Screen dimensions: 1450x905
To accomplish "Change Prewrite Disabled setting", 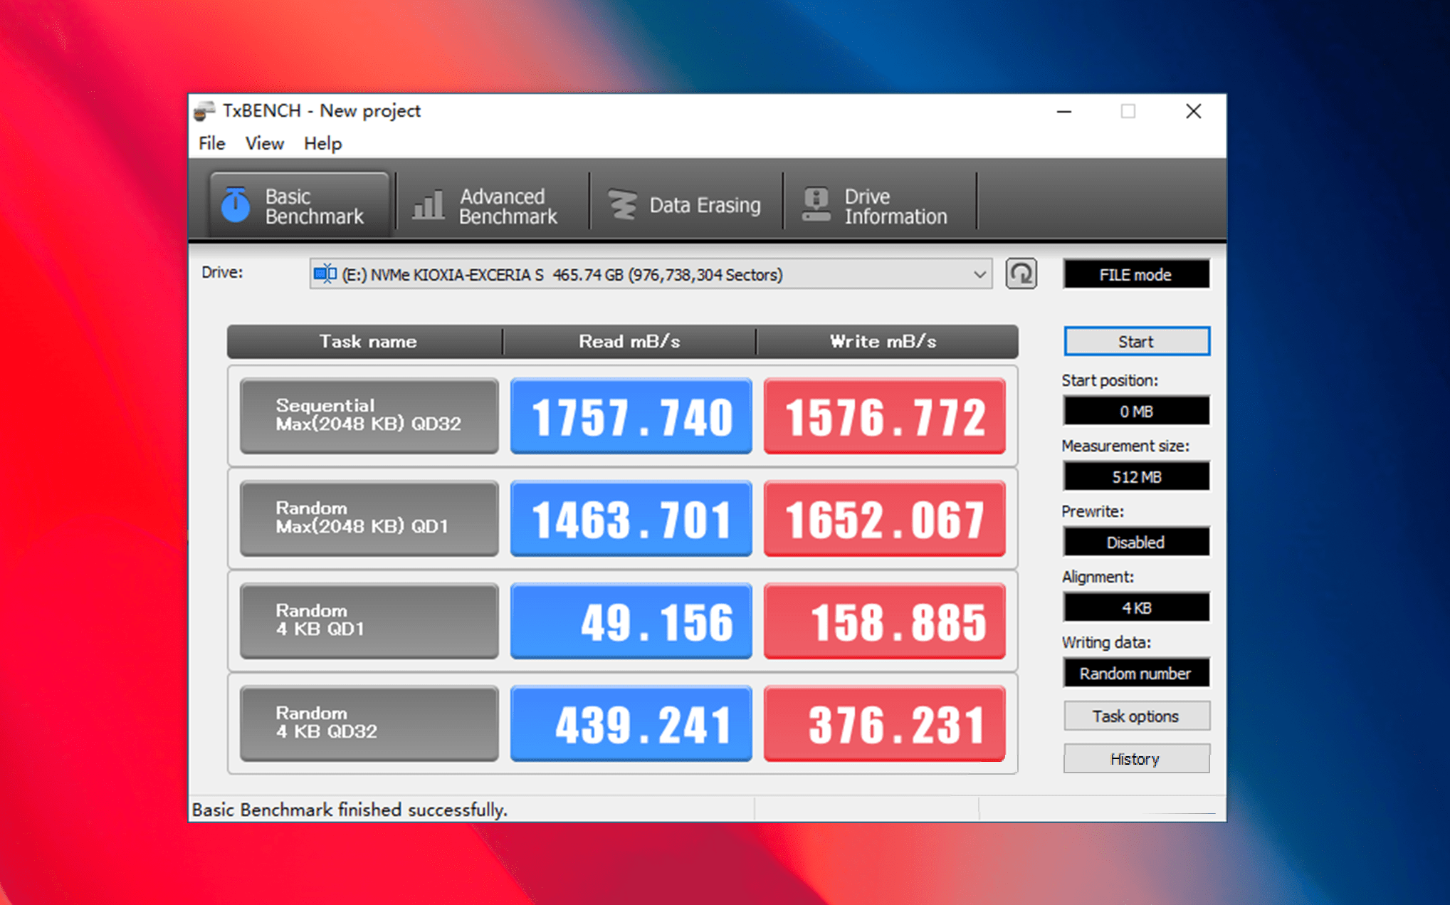I will click(x=1136, y=542).
